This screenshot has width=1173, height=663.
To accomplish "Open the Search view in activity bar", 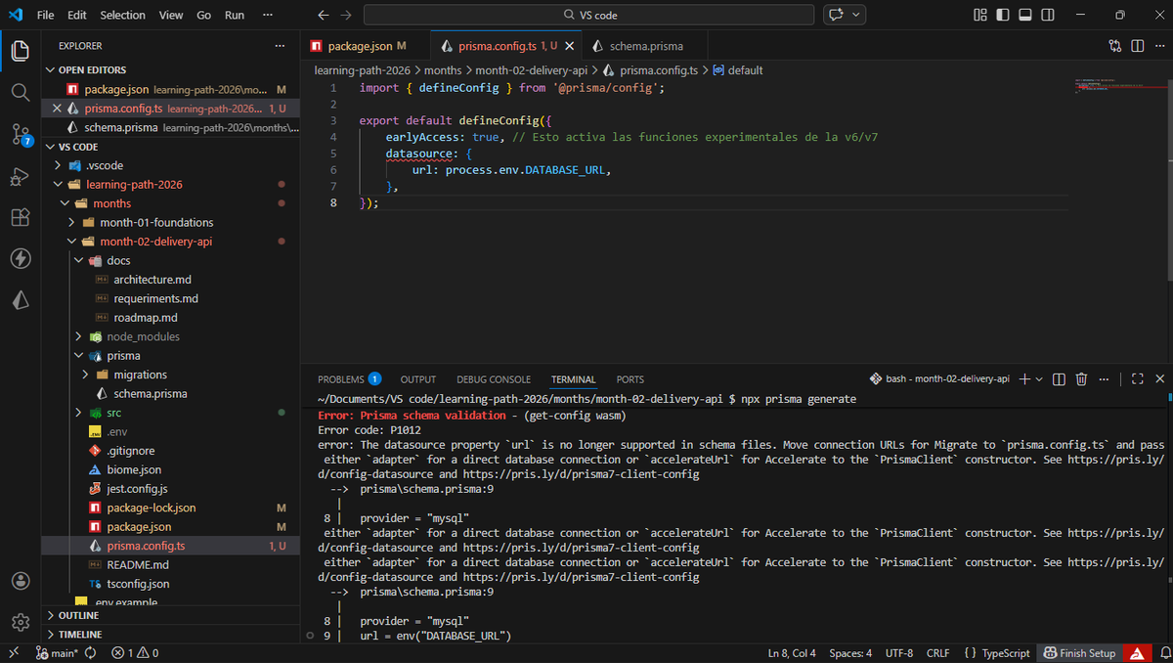I will tap(20, 92).
